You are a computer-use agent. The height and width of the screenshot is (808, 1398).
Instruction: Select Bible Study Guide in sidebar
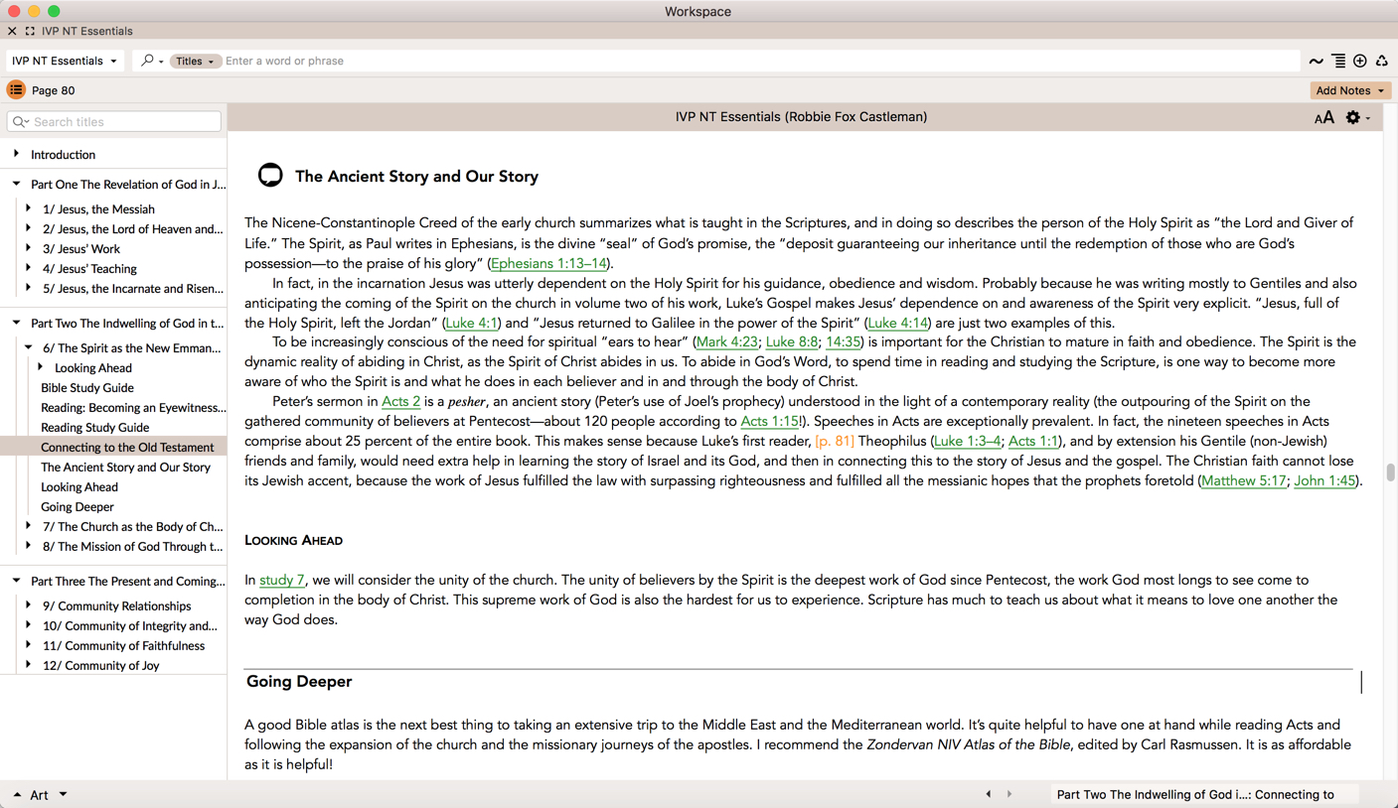pyautogui.click(x=87, y=388)
